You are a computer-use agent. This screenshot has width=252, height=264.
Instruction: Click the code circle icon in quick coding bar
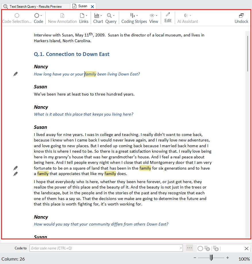pos(200,249)
